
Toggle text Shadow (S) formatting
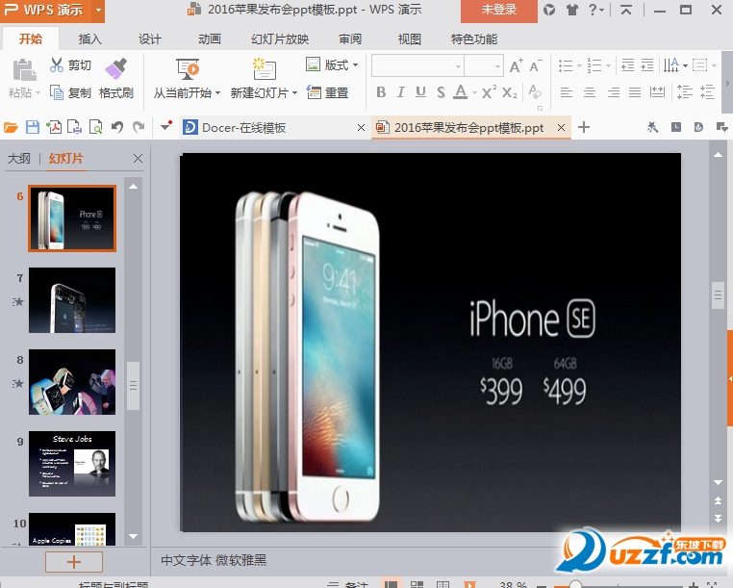(441, 92)
